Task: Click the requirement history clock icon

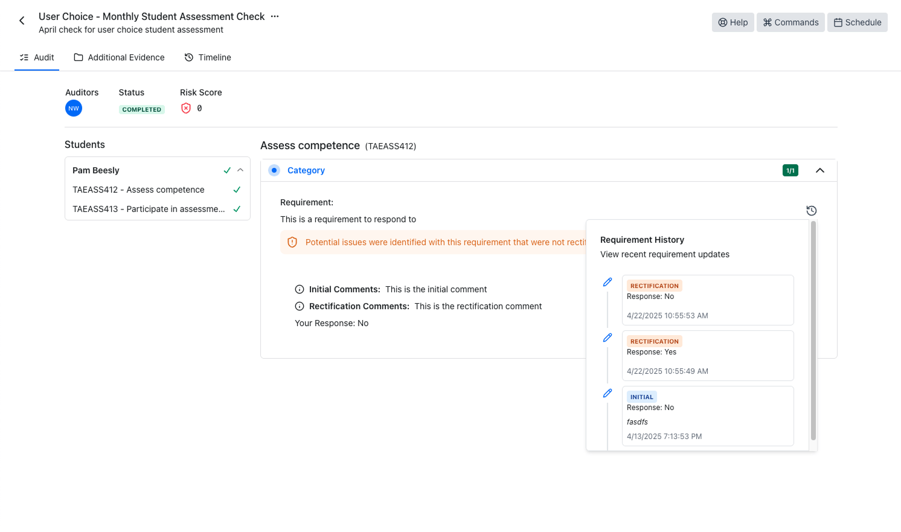Action: click(811, 211)
